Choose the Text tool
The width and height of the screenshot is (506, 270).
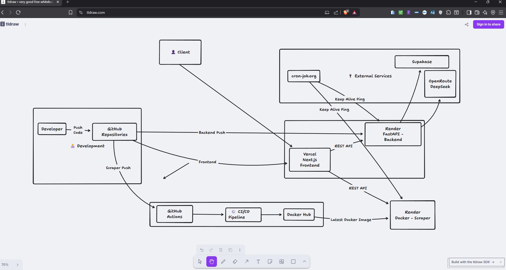pyautogui.click(x=258, y=262)
